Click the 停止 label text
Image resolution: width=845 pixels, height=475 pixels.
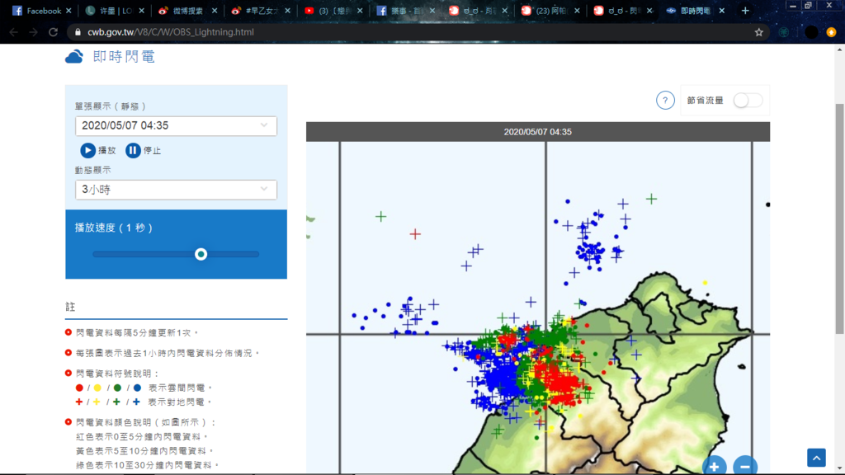(152, 151)
